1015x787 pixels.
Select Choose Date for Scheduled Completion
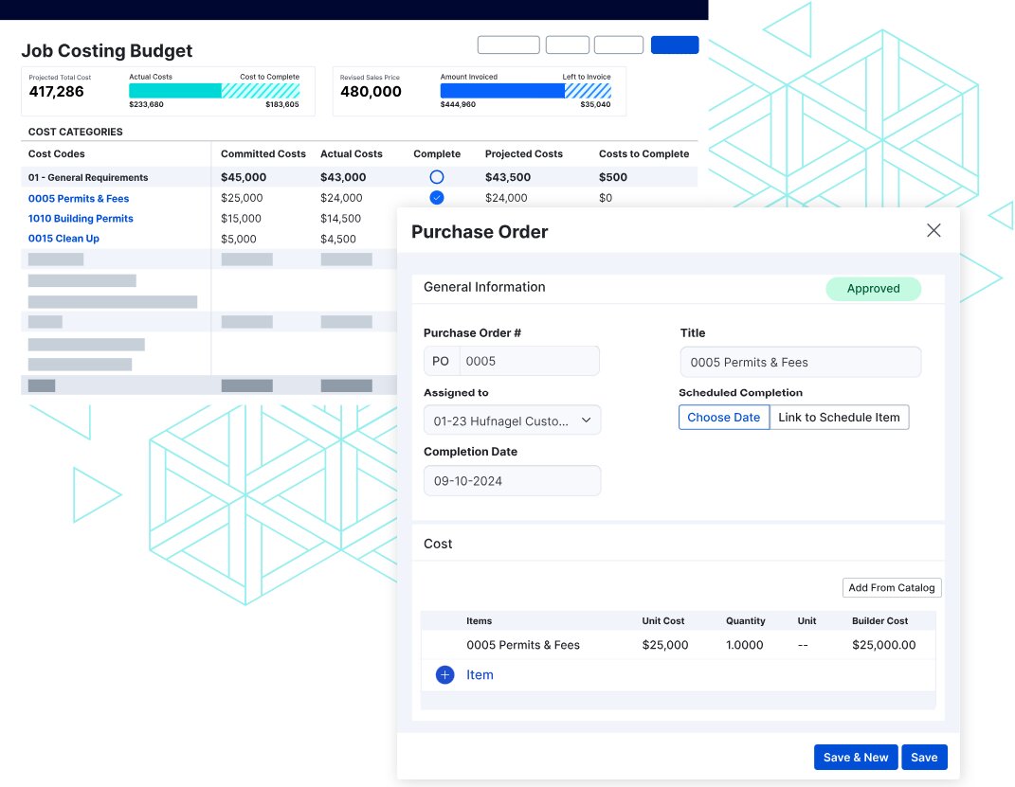(724, 417)
